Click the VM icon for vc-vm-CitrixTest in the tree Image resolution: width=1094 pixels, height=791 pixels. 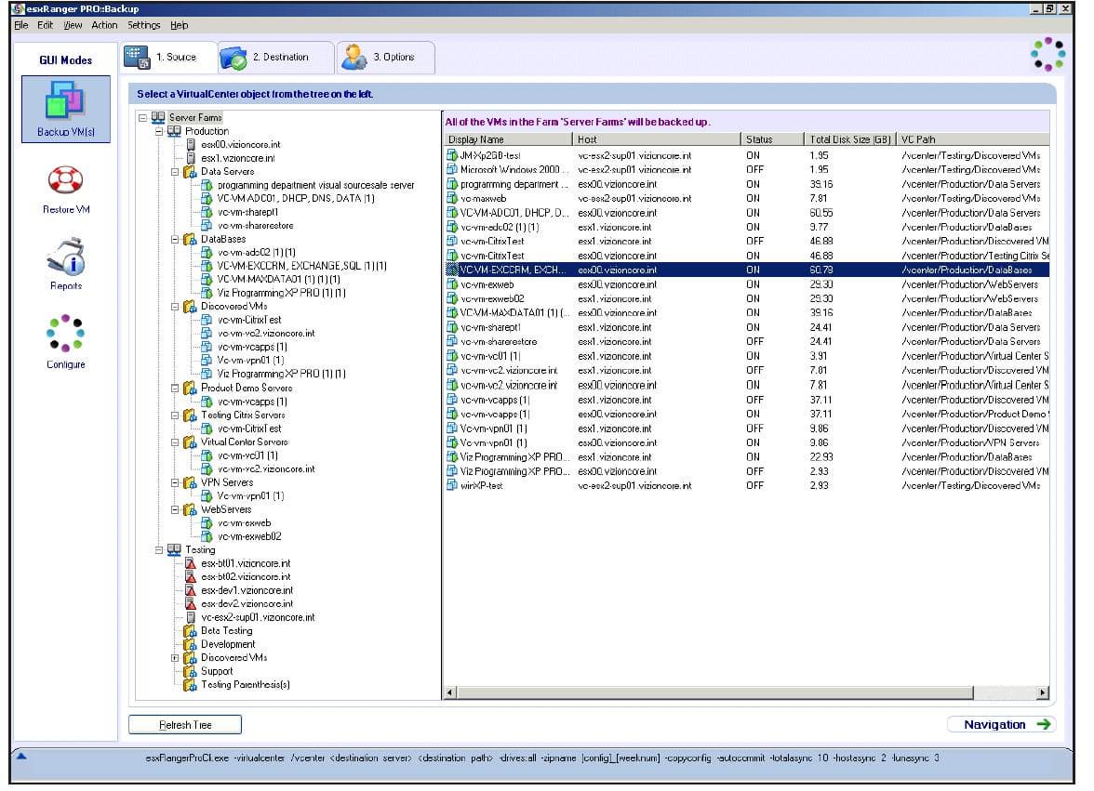[207, 320]
